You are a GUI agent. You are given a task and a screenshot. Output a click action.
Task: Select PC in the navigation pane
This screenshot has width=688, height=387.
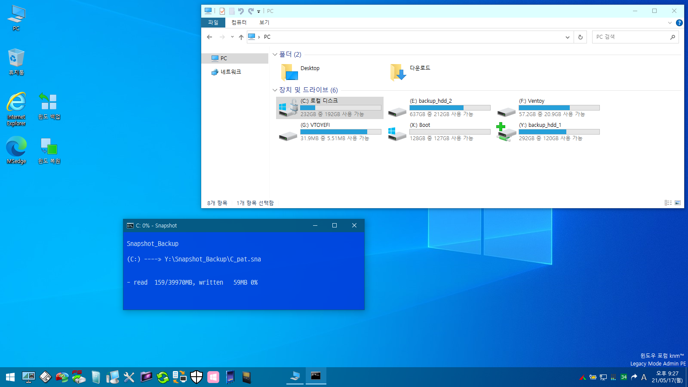[235, 58]
